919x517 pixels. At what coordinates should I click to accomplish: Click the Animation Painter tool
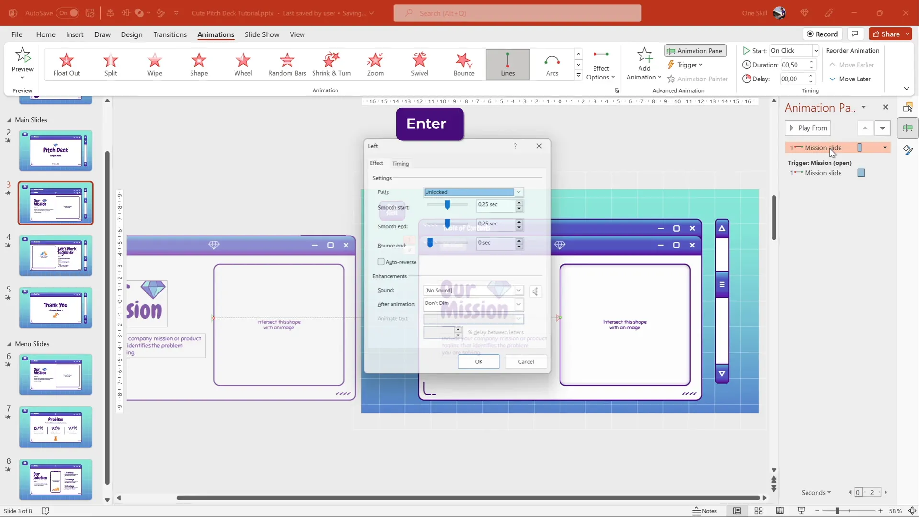point(697,79)
